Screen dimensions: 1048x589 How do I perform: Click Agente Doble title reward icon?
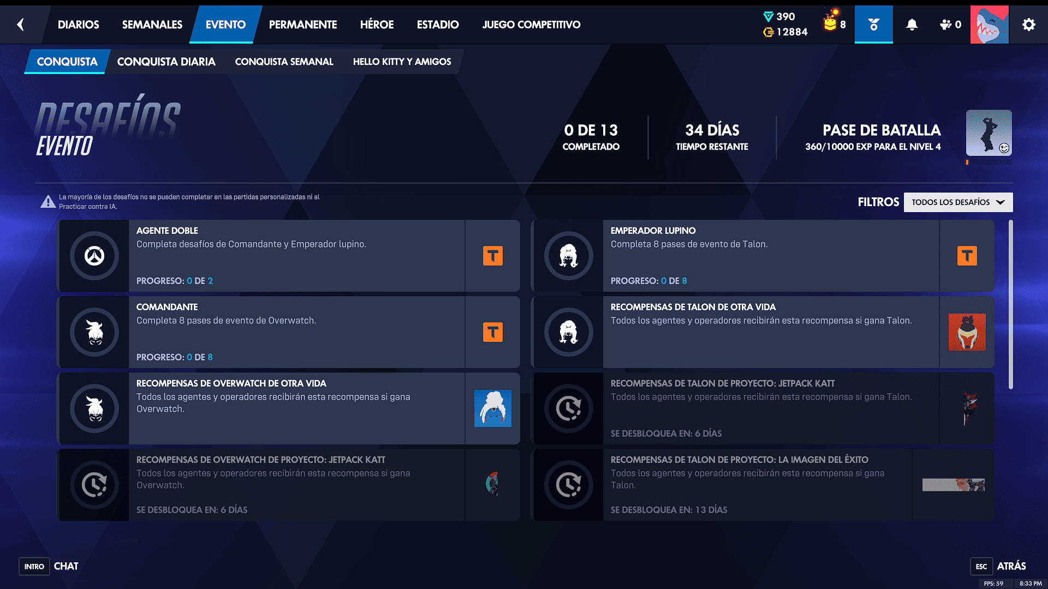pyautogui.click(x=492, y=256)
